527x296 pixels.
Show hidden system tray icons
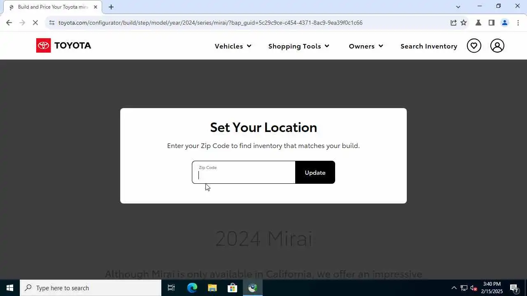(x=454, y=288)
